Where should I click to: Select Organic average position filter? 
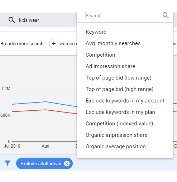click(x=125, y=147)
